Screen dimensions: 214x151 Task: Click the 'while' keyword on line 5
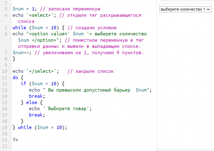point(19,28)
